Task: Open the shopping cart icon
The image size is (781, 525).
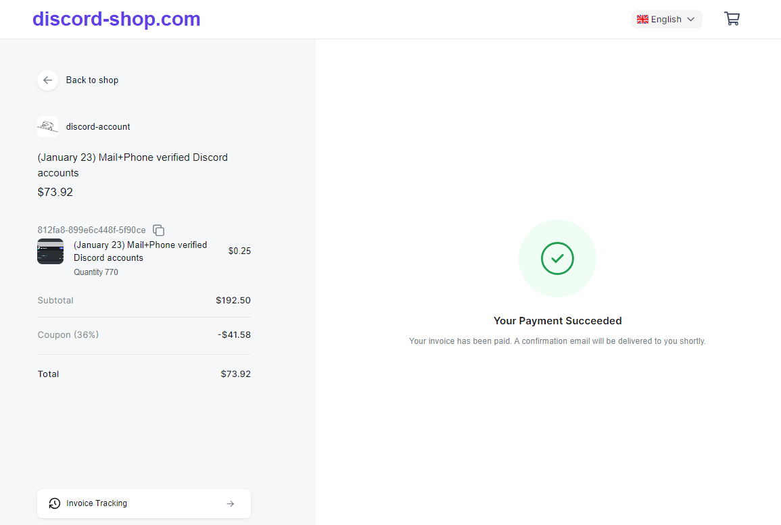Action: (x=732, y=19)
